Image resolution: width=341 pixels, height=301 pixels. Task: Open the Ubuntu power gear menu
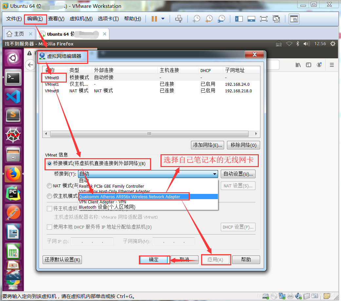pos(333,44)
